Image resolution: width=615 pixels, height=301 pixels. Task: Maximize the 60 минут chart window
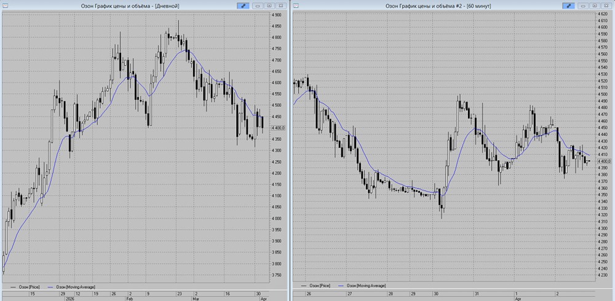tap(595, 6)
